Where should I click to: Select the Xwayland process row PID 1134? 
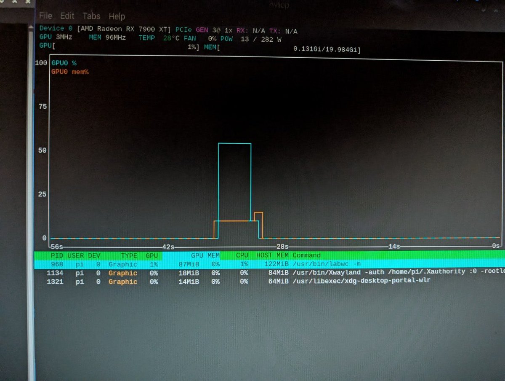269,273
